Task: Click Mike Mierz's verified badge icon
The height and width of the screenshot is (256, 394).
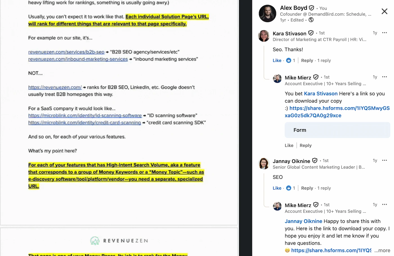Action: 315,77
